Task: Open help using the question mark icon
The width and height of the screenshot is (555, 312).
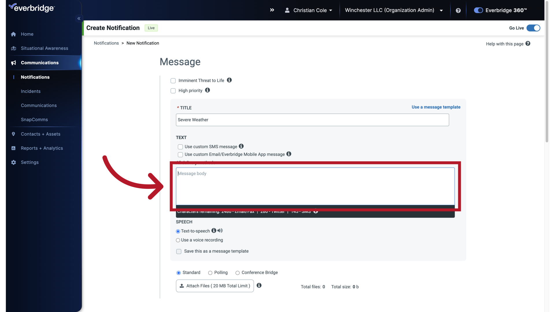Action: (x=458, y=10)
